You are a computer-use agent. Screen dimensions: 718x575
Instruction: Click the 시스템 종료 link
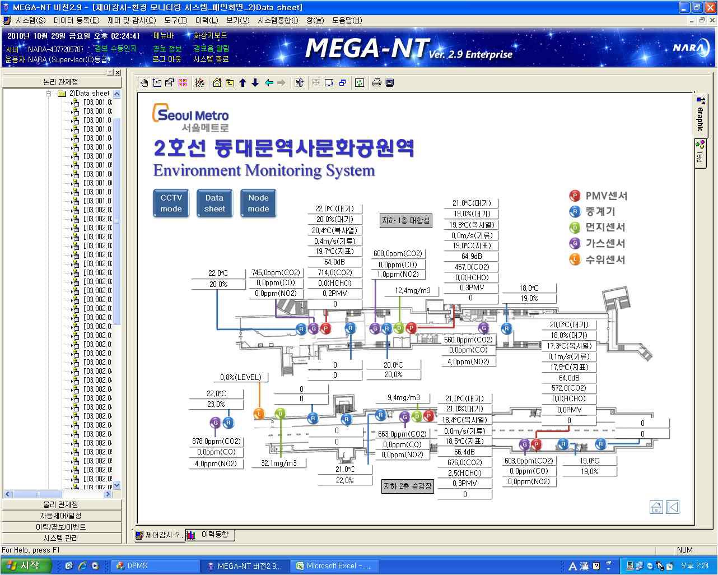tap(211, 59)
